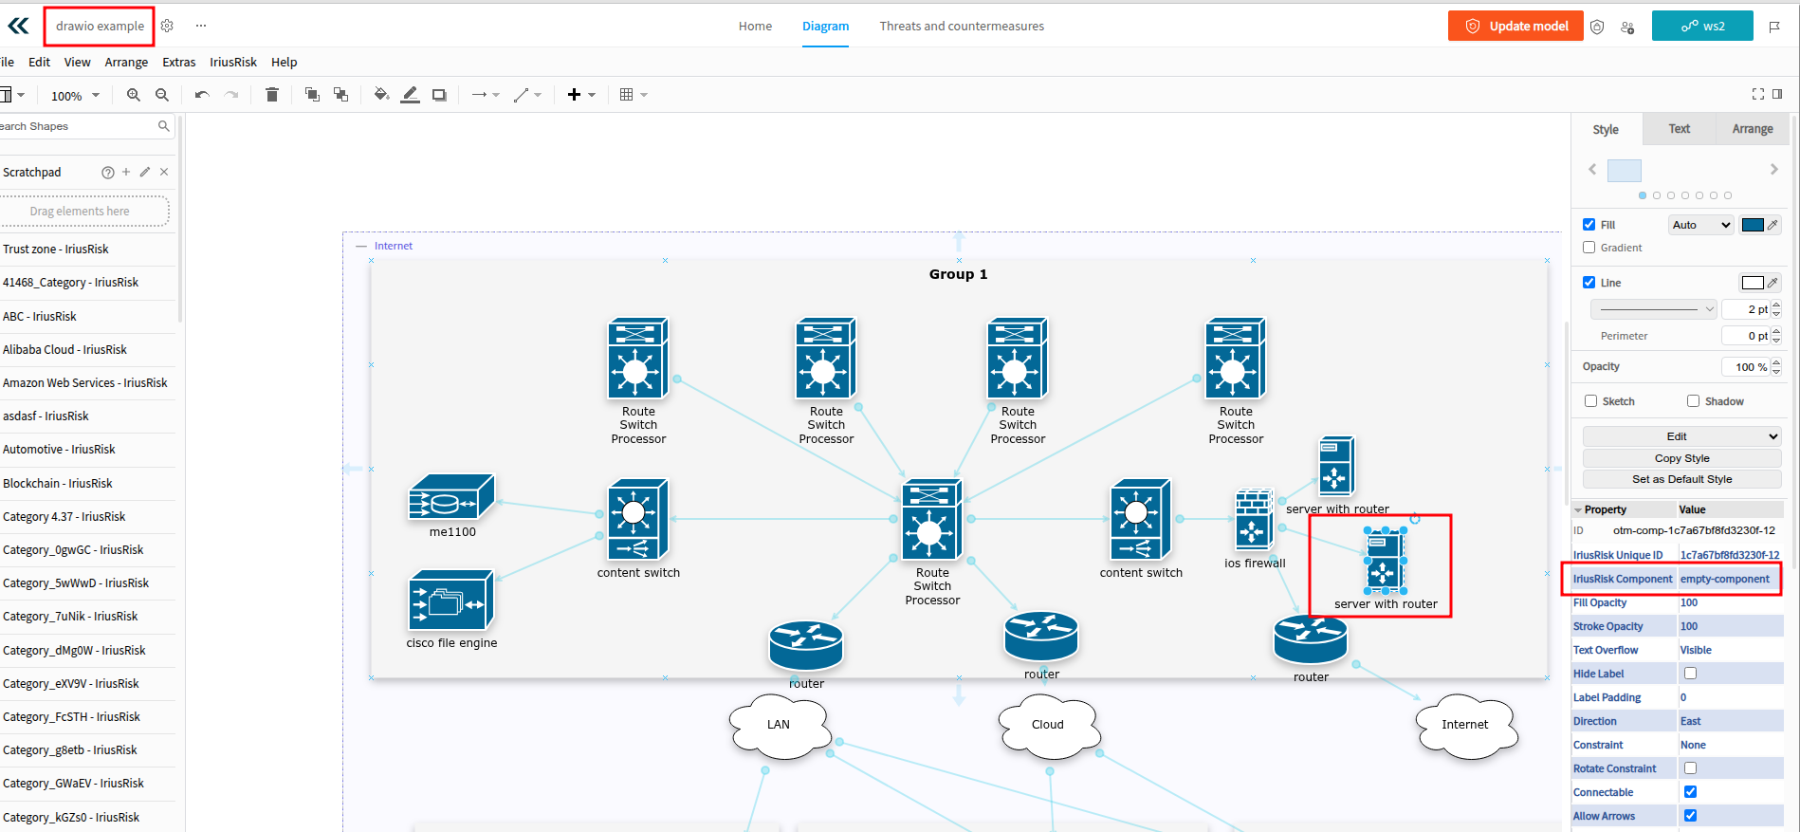This screenshot has height=832, width=1800.
Task: Click the fill color bucket icon
Action: coord(381,95)
